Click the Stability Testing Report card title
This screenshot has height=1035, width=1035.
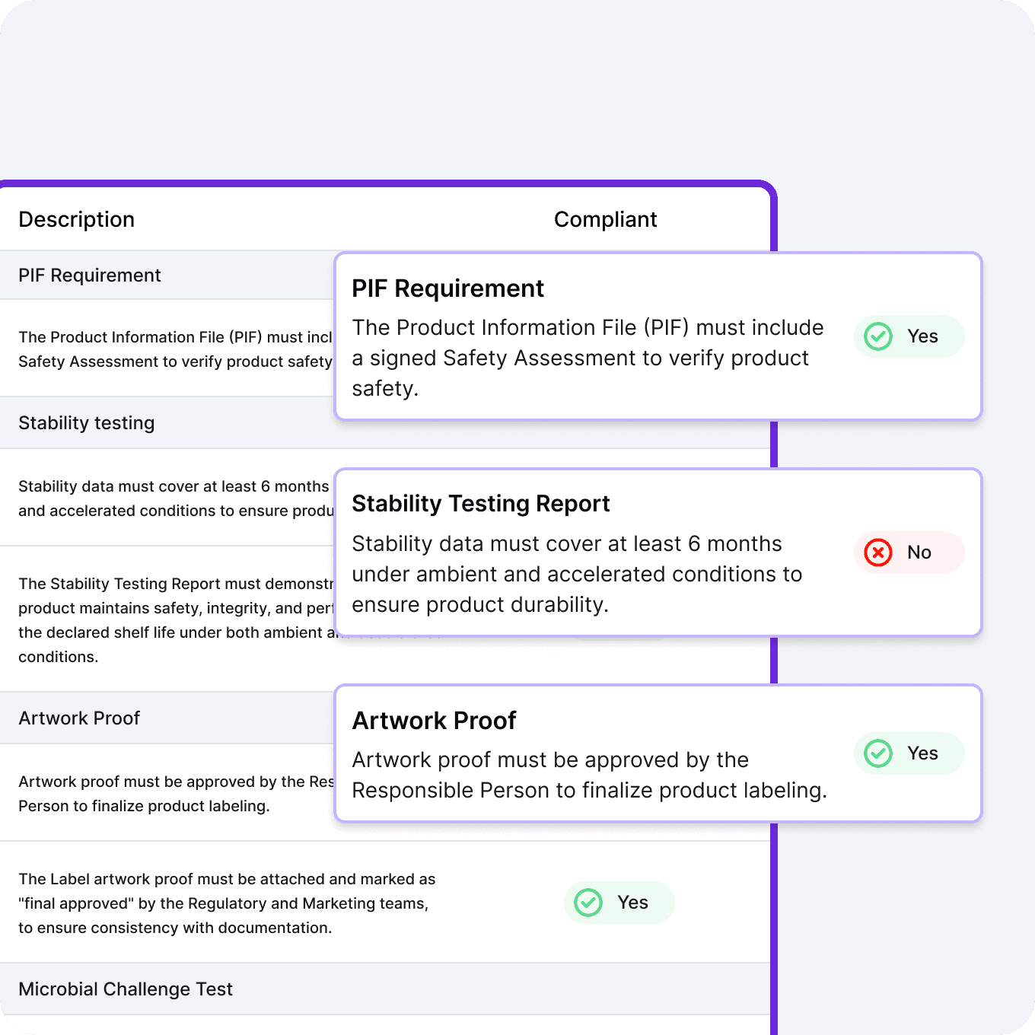pyautogui.click(x=480, y=503)
